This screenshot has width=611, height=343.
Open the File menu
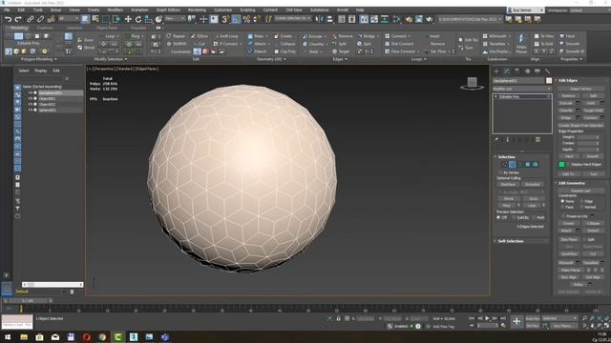pos(7,10)
